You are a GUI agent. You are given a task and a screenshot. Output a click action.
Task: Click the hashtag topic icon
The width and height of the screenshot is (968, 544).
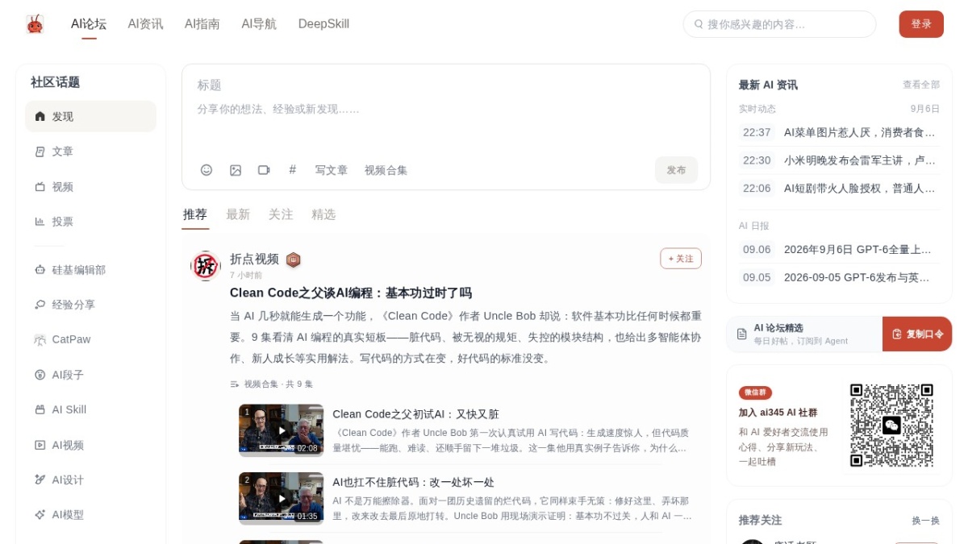coord(292,170)
